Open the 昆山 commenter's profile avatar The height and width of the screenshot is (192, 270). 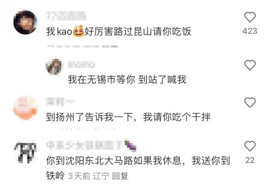coord(25,22)
